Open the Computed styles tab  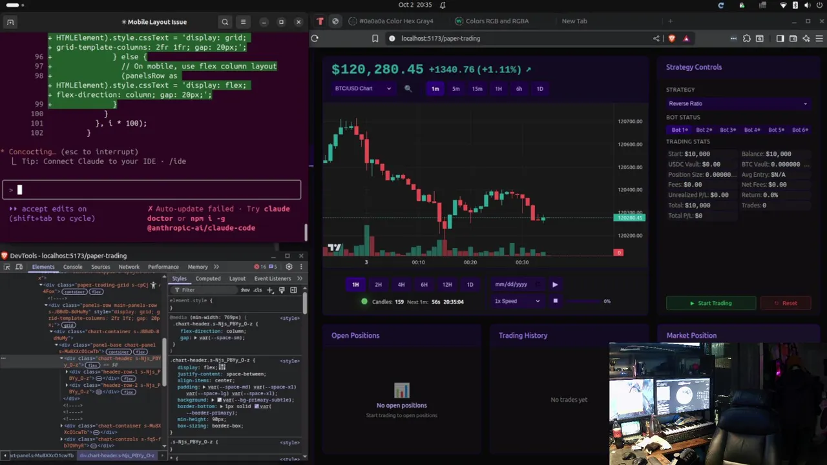coord(208,278)
